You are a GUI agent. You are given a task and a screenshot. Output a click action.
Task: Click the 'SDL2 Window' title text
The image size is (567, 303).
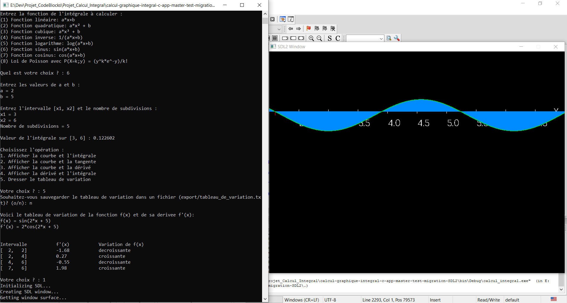pos(291,47)
